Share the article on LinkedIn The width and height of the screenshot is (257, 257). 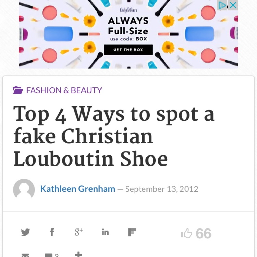pos(105,232)
